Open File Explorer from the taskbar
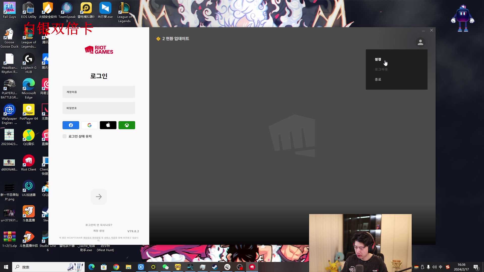The image size is (484, 272). [x=129, y=267]
